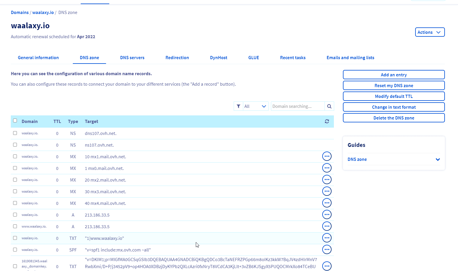Open the All record type filter dropdown
This screenshot has width=458, height=271.
coord(256,106)
